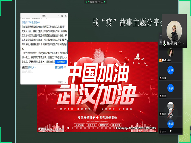Click the host's small microphone icon
This screenshot has width=191, height=143.
tap(165, 60)
